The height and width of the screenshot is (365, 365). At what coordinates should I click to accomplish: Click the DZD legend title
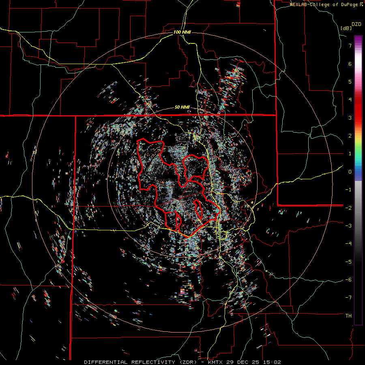[x=356, y=24]
